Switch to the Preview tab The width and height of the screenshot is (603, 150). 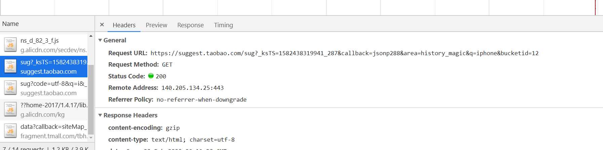[x=156, y=25]
